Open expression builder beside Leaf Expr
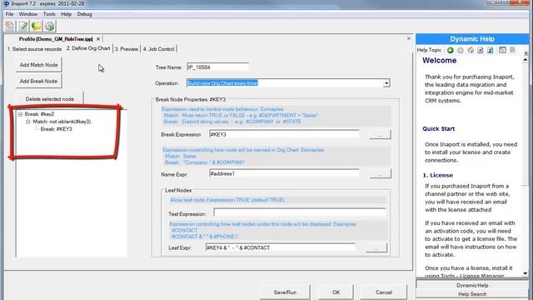Viewport: 533px width, 300px height. tap(376, 248)
